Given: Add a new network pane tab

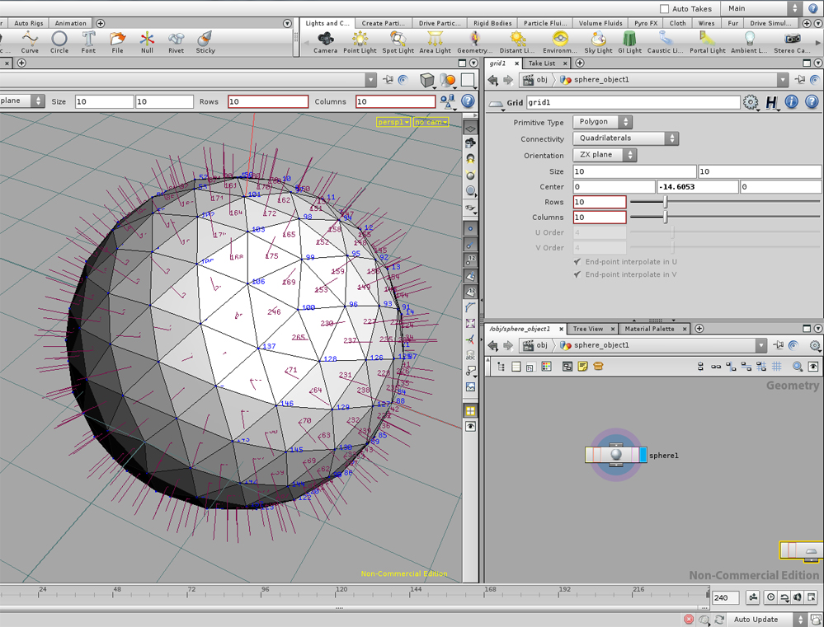Looking at the screenshot, I should click(699, 329).
